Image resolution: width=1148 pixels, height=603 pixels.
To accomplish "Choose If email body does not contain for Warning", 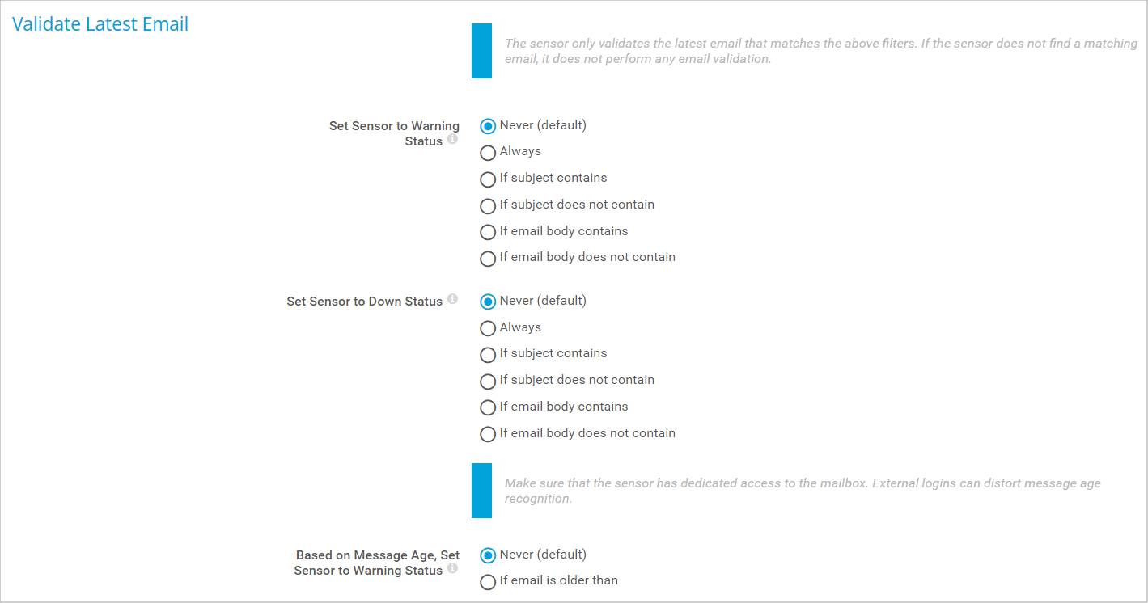I will click(x=488, y=259).
